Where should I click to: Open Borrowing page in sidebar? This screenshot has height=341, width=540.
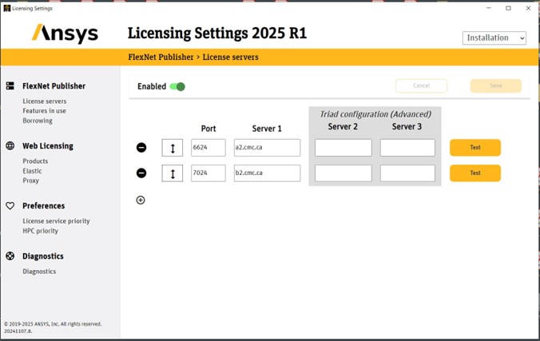[38, 121]
